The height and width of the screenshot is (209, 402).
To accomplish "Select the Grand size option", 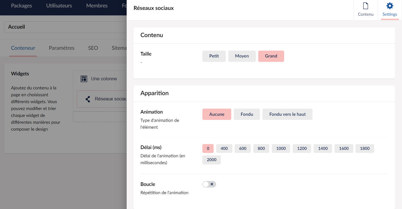I will 271,56.
